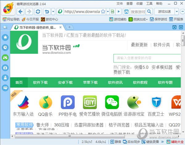Reload the page with the refresh icon
185x145 pixels.
click(x=38, y=12)
